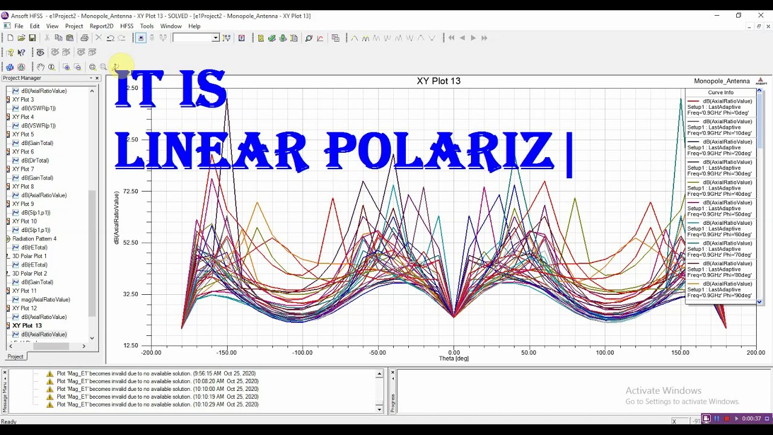Click the Theta [deg] axis label
This screenshot has height=435, width=773.
coord(454,358)
